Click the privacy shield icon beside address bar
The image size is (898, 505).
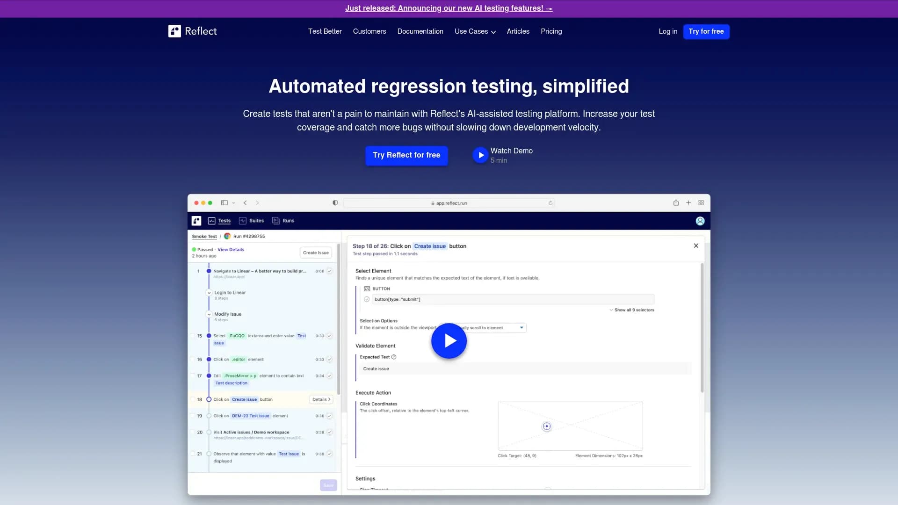[x=335, y=203]
